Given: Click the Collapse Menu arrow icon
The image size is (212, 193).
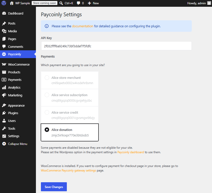Looking at the screenshot, I should tap(4, 144).
